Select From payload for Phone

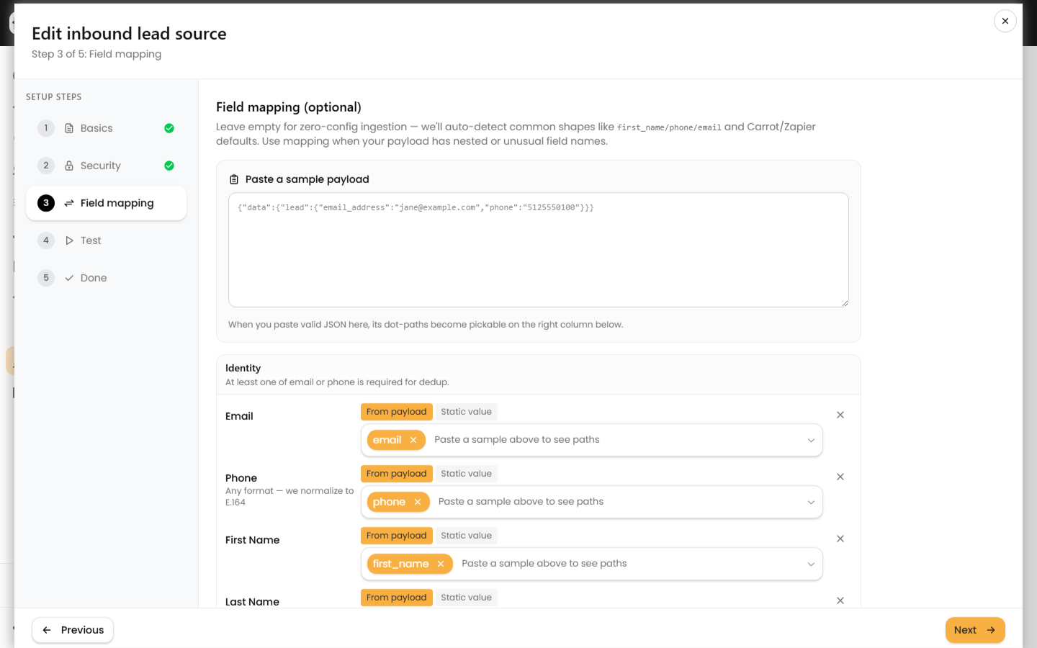point(397,474)
